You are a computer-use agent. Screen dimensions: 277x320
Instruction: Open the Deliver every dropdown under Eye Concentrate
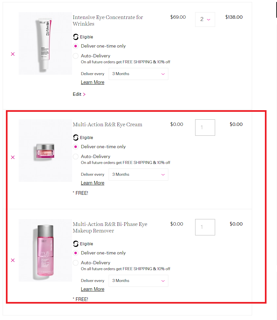(x=138, y=74)
